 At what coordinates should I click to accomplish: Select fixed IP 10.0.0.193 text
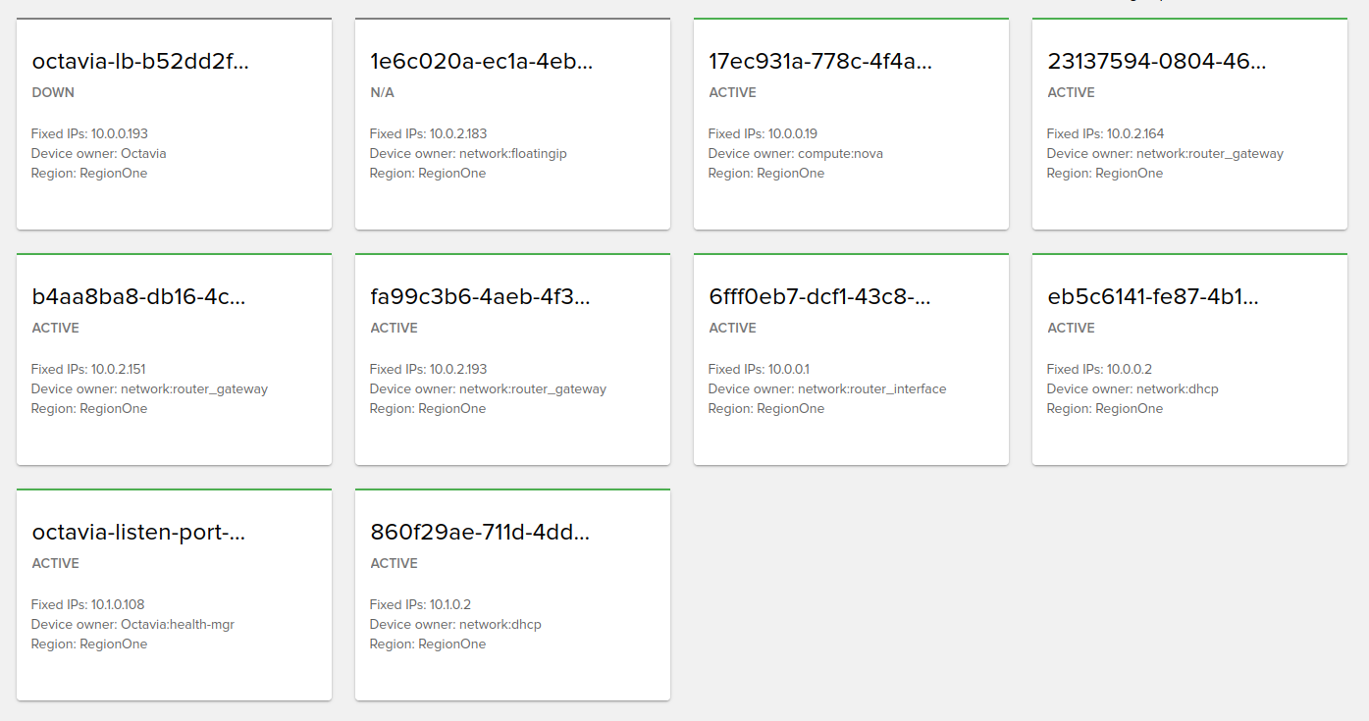point(90,132)
